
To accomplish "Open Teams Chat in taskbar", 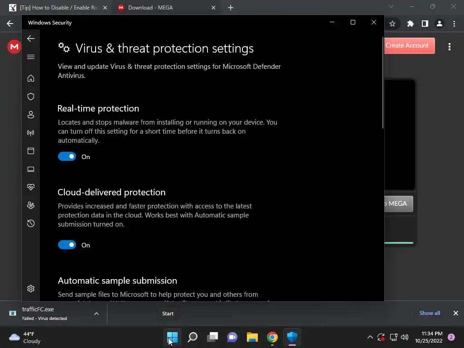I will 232,337.
